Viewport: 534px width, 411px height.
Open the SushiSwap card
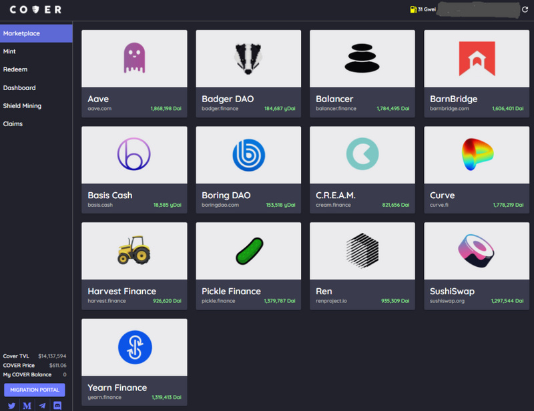point(477,266)
